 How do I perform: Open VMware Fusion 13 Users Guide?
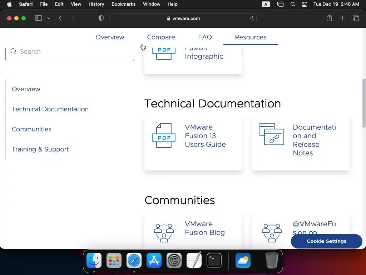205,136
